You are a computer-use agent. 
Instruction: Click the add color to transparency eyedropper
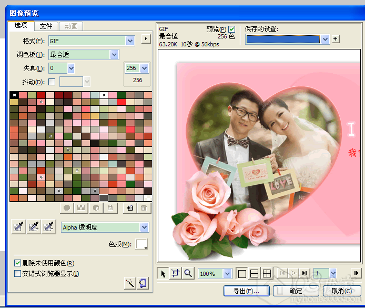34,227
